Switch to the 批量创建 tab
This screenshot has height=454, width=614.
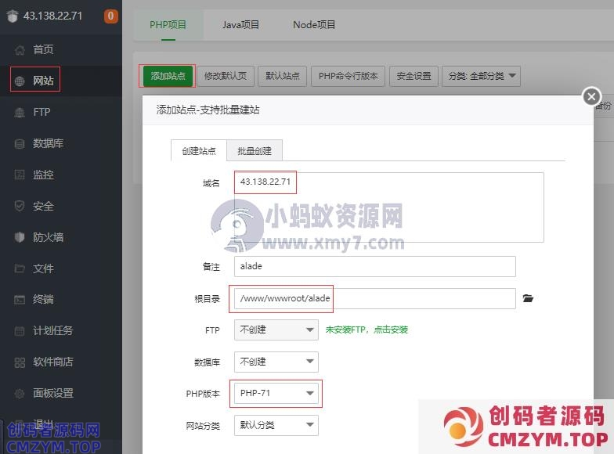point(255,151)
